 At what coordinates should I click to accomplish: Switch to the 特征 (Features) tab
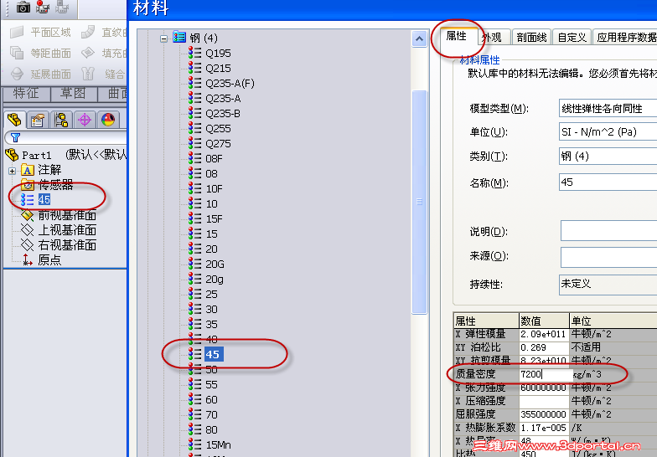26,94
